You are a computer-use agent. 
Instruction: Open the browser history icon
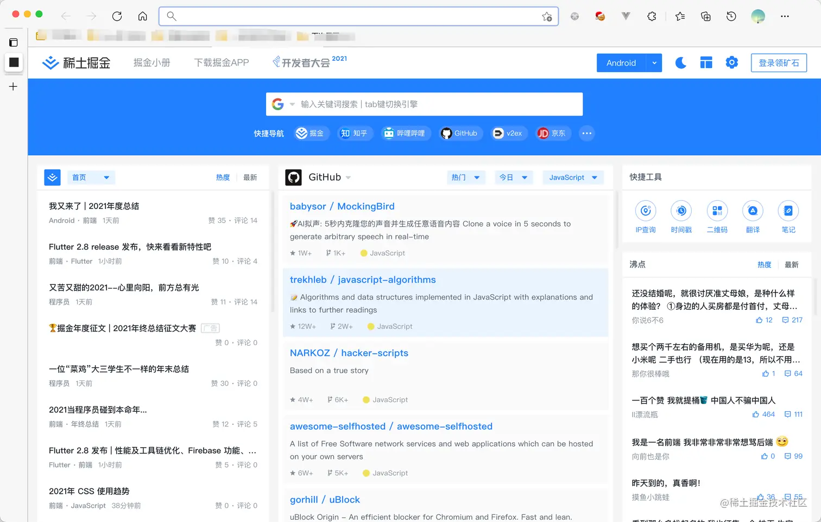[731, 16]
